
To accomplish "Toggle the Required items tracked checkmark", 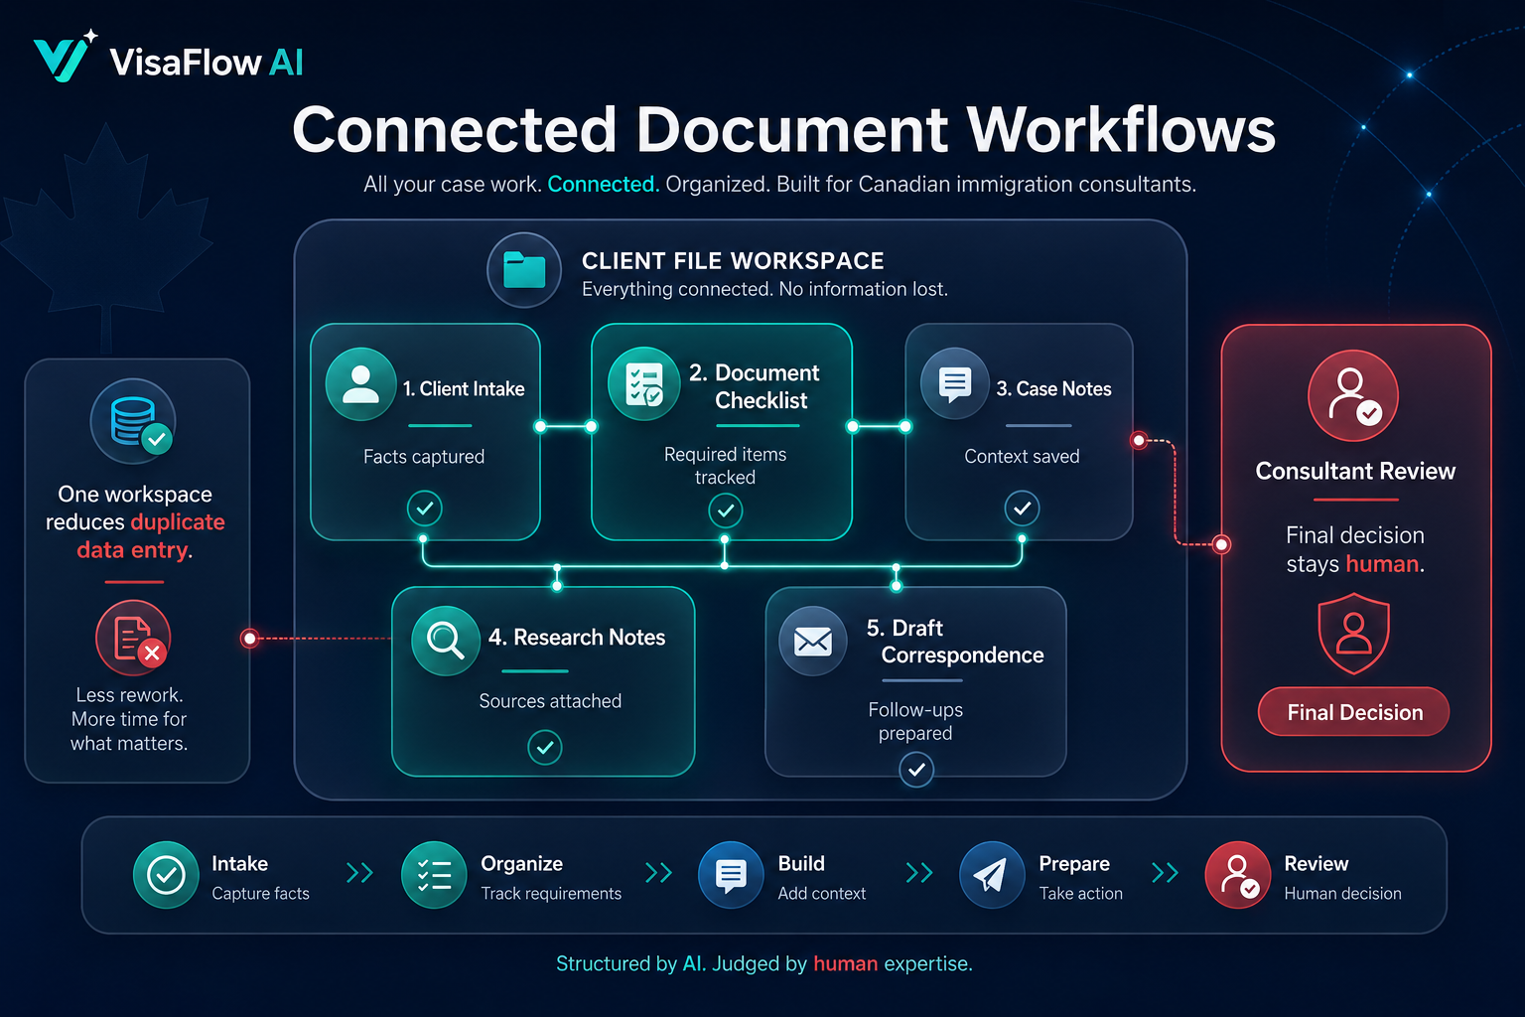I will click(726, 510).
